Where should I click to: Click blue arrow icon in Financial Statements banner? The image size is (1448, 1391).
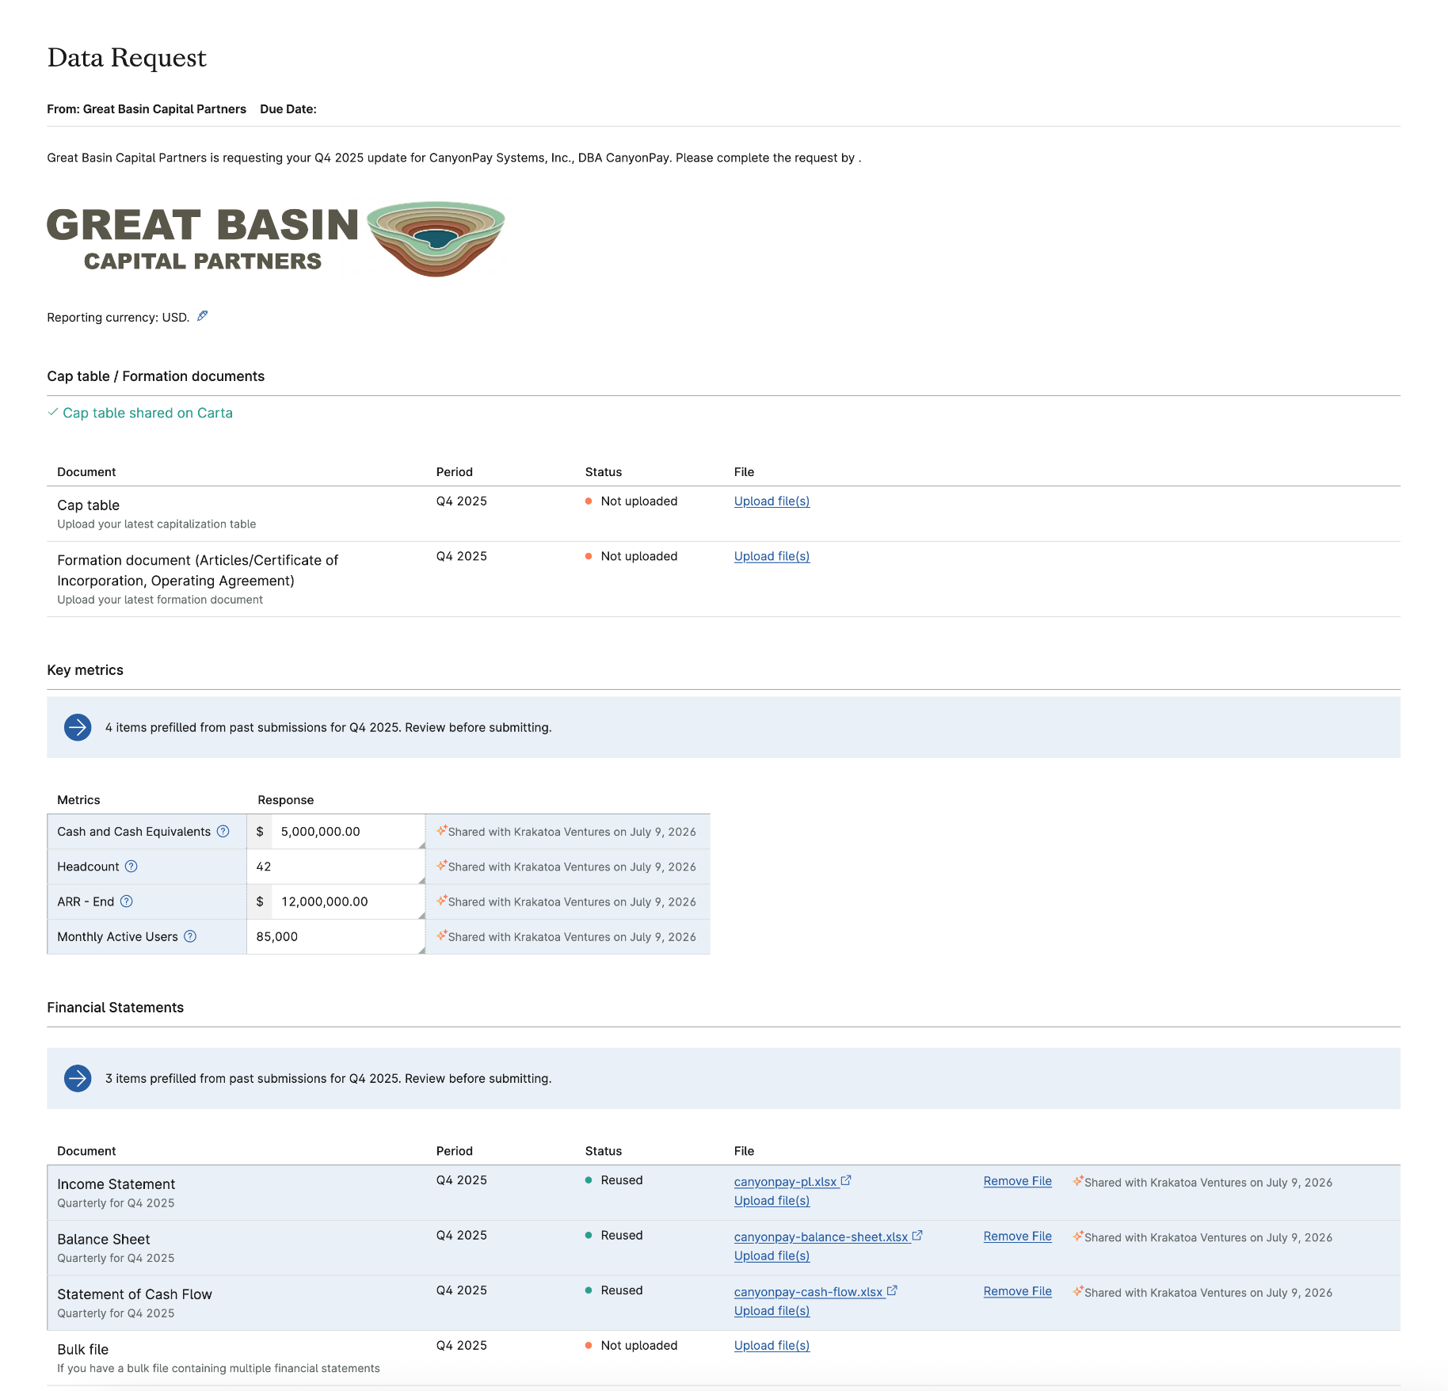(x=78, y=1078)
